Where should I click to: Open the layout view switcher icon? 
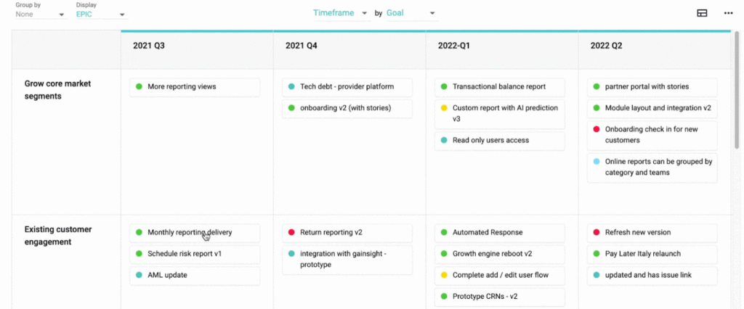702,13
